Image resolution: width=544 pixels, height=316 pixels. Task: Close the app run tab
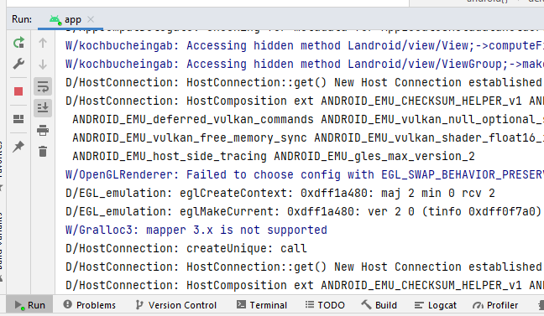click(x=91, y=19)
